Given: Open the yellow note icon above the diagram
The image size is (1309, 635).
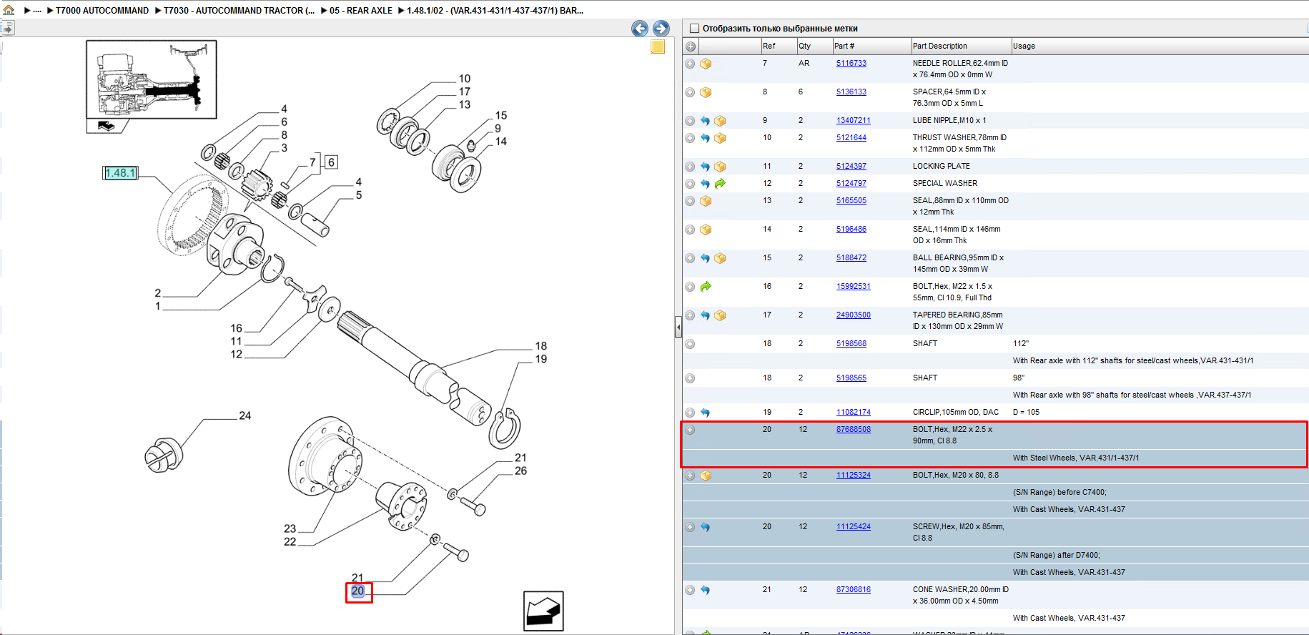Looking at the screenshot, I should pyautogui.click(x=658, y=47).
